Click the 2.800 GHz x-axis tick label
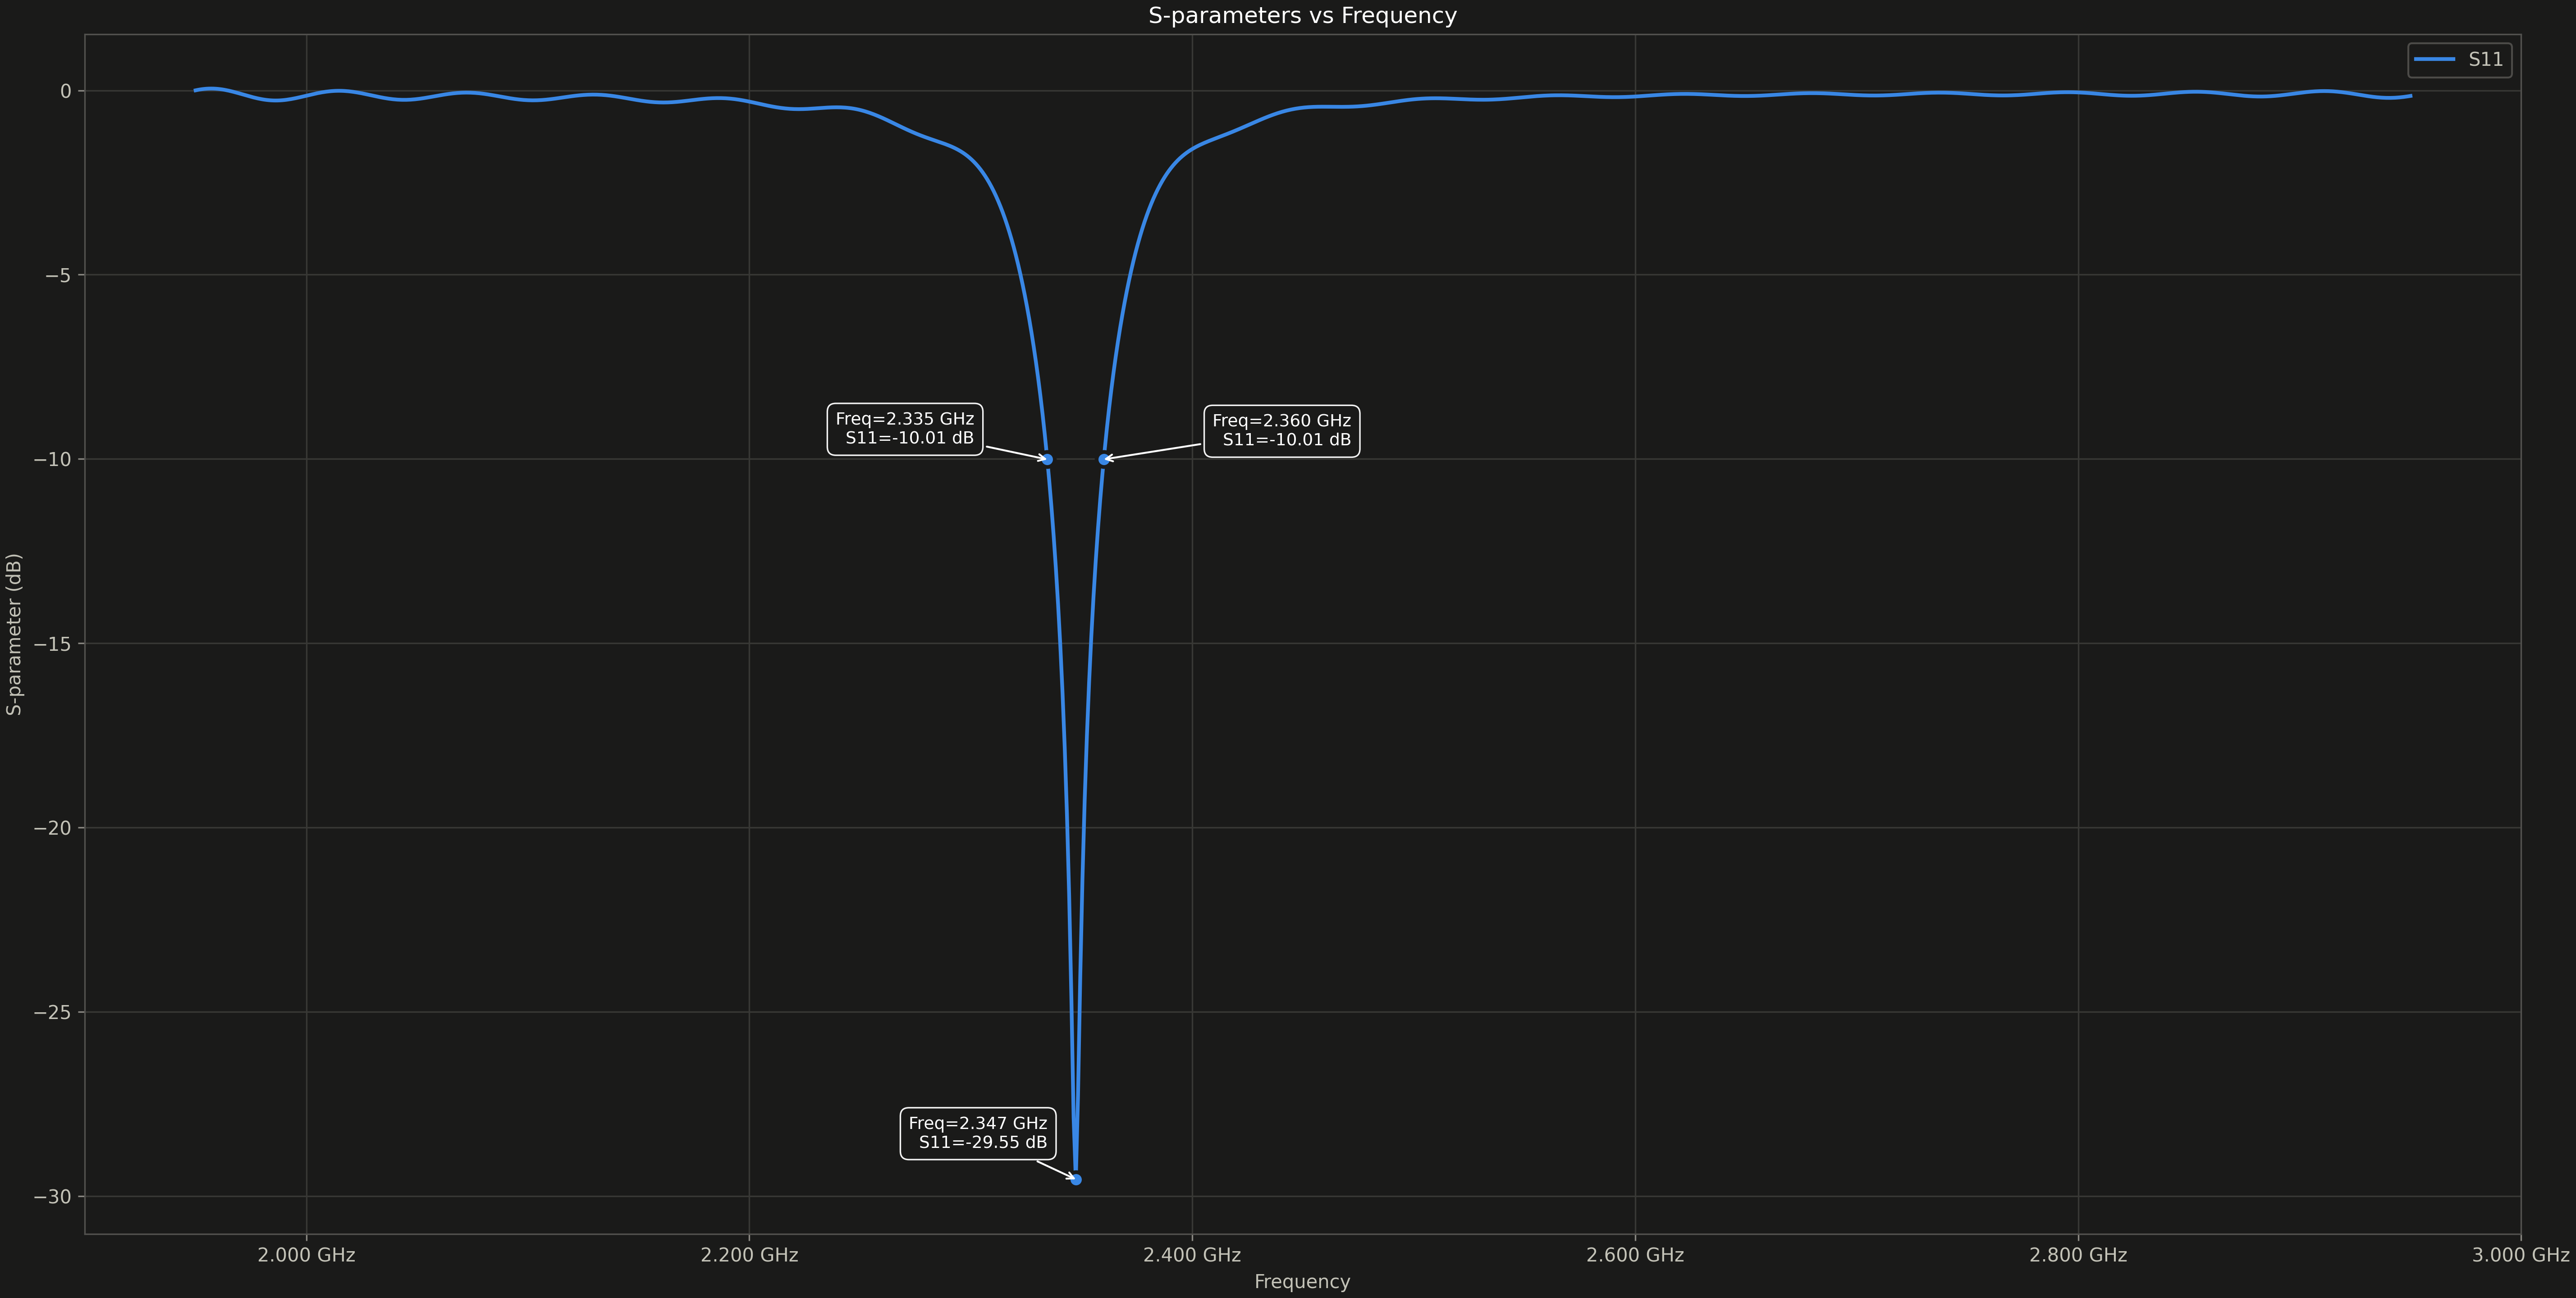 pos(2078,1255)
